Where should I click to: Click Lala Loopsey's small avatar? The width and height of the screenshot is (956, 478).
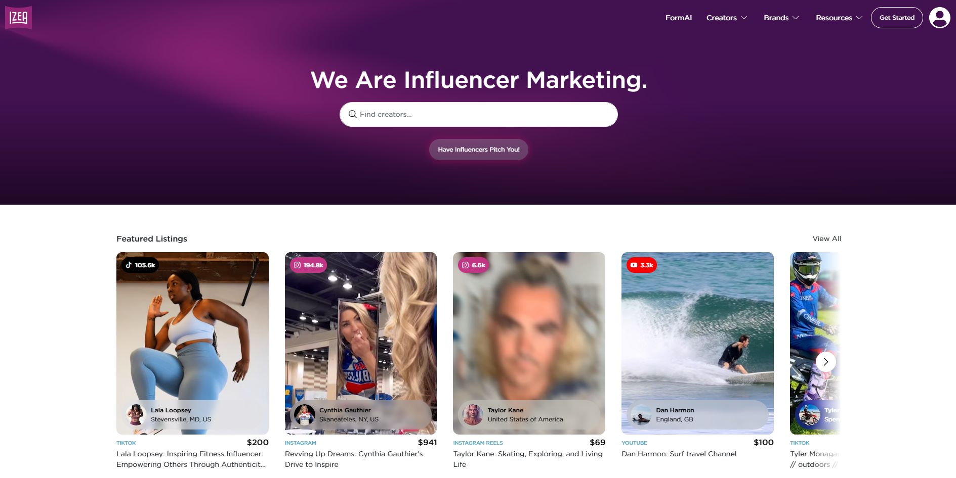coord(136,415)
